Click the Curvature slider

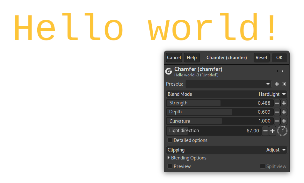click(x=220, y=121)
